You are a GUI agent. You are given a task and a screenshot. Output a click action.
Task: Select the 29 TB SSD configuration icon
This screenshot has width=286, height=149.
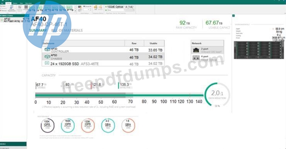tap(32, 8)
